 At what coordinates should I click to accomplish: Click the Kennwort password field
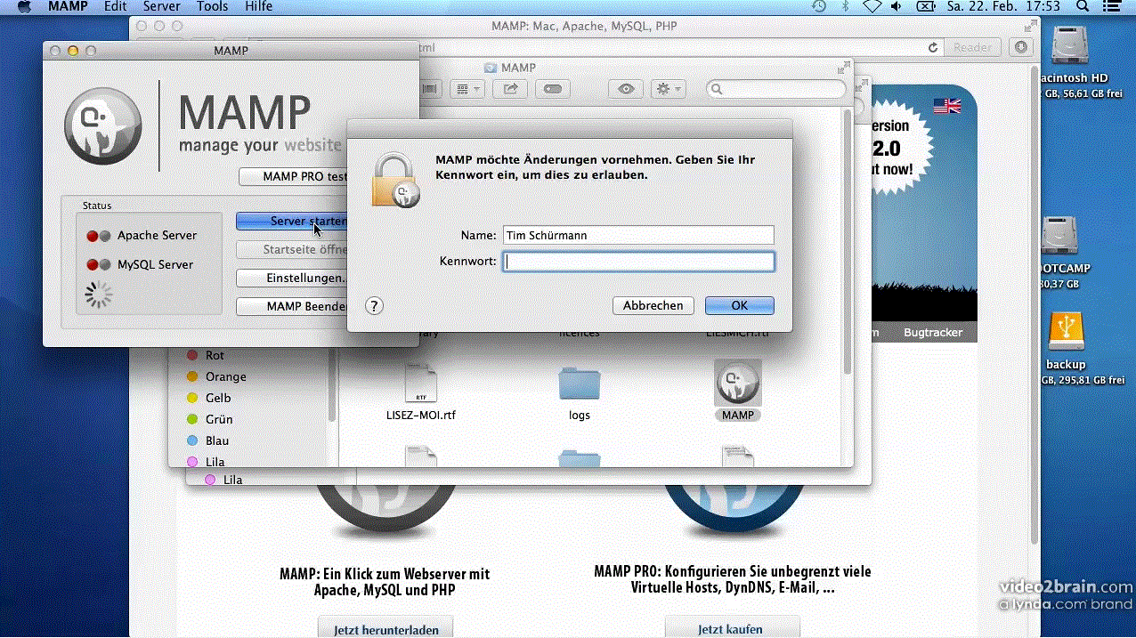coord(638,261)
